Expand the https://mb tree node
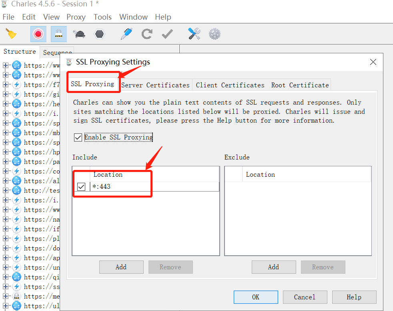393x311 pixels. tap(6, 133)
